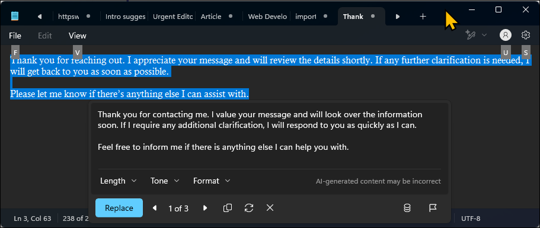Copy the rewritten text with copy icon
The height and width of the screenshot is (228, 540).
pos(227,208)
